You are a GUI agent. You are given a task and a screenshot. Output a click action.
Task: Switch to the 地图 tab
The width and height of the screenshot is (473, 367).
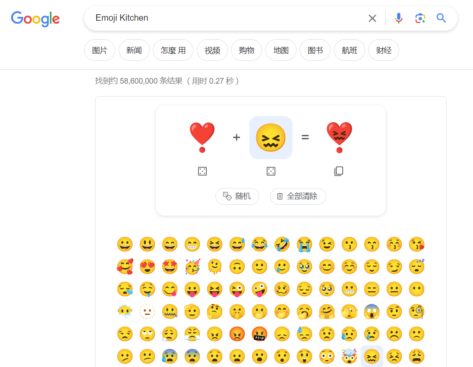point(281,50)
